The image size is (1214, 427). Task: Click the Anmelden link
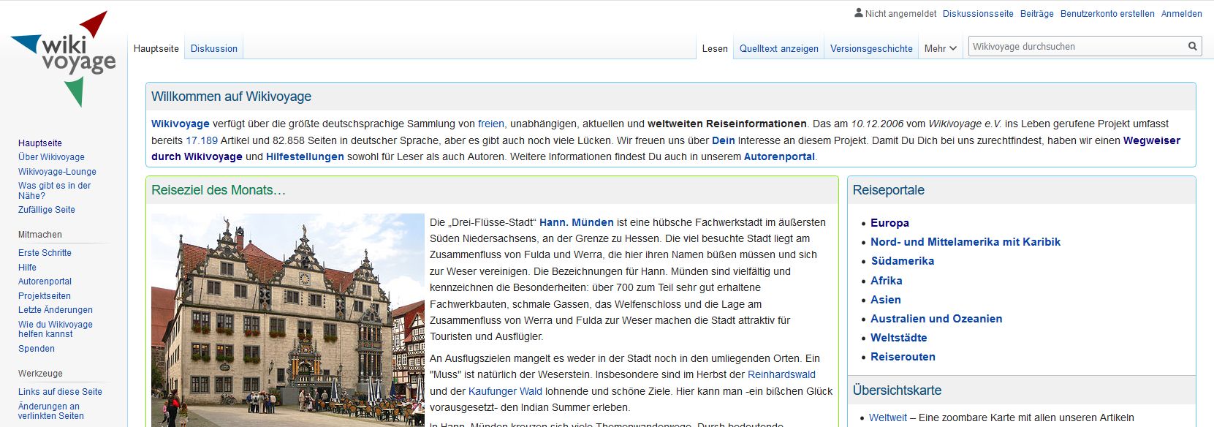click(x=1182, y=13)
